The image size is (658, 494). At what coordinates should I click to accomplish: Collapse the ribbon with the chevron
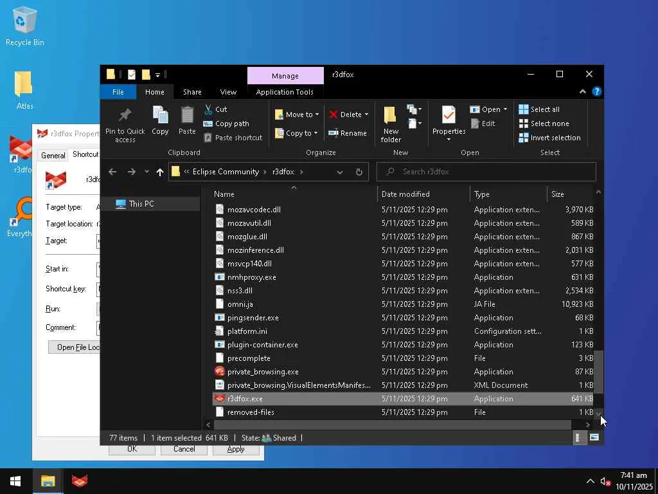pyautogui.click(x=582, y=91)
